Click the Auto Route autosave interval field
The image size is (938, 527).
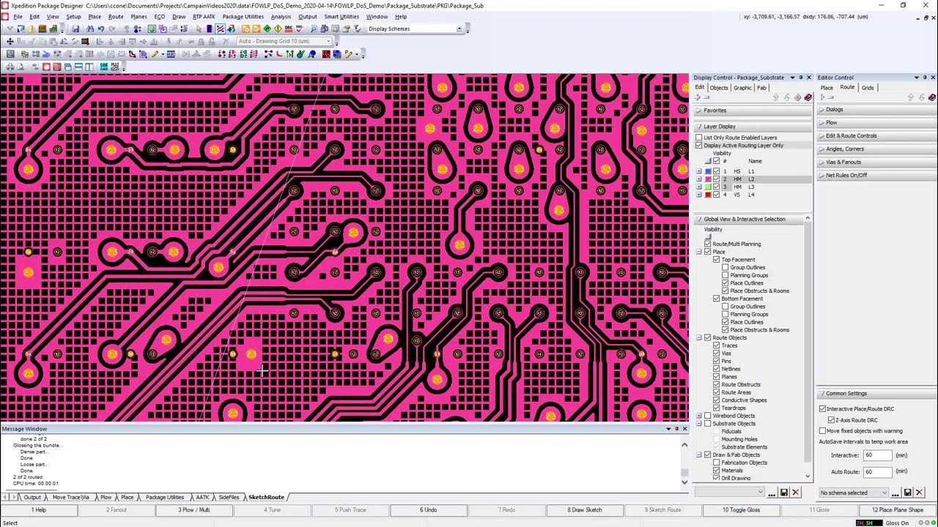(877, 472)
